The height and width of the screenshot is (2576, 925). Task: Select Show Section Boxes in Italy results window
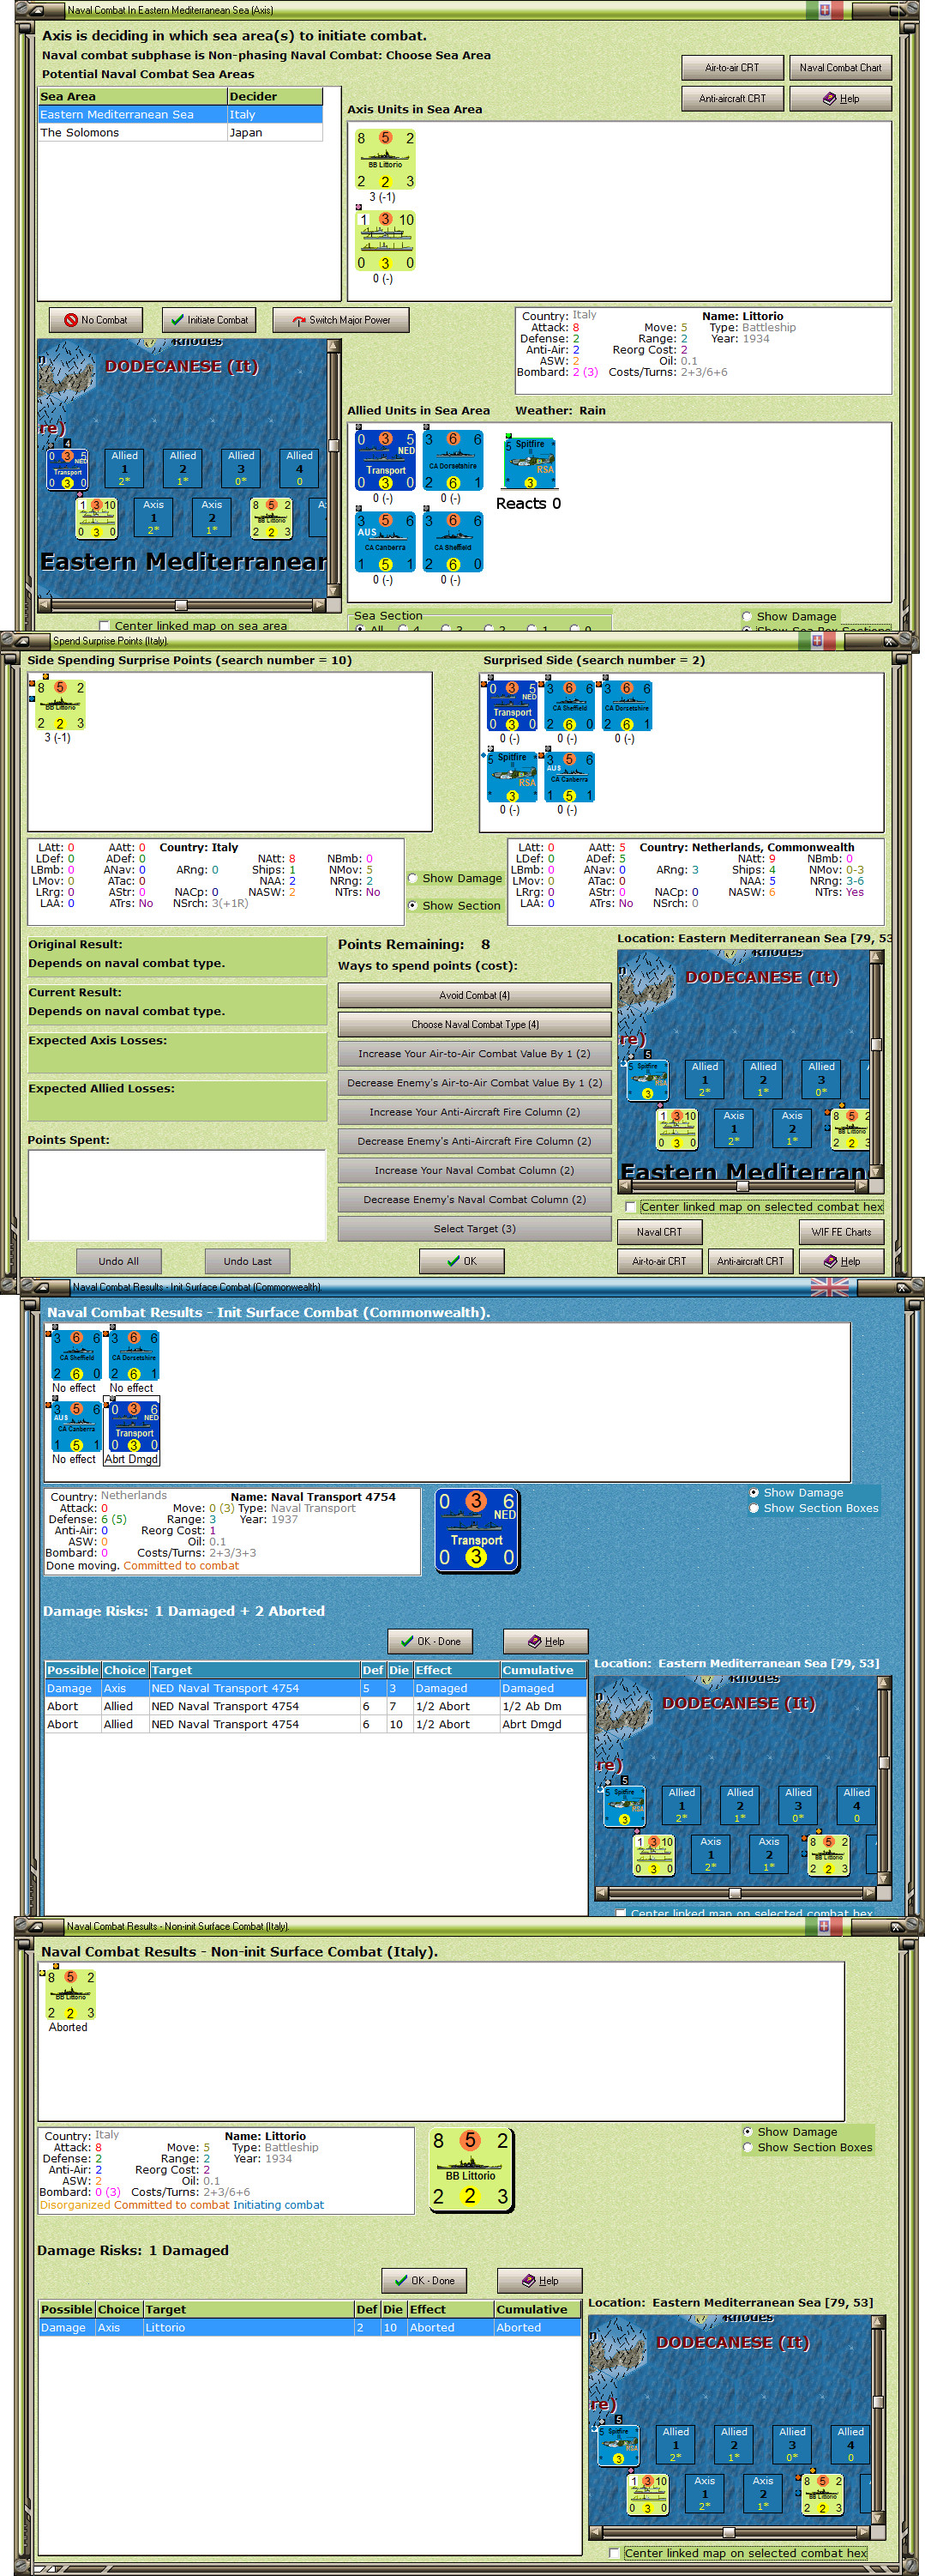point(748,2147)
